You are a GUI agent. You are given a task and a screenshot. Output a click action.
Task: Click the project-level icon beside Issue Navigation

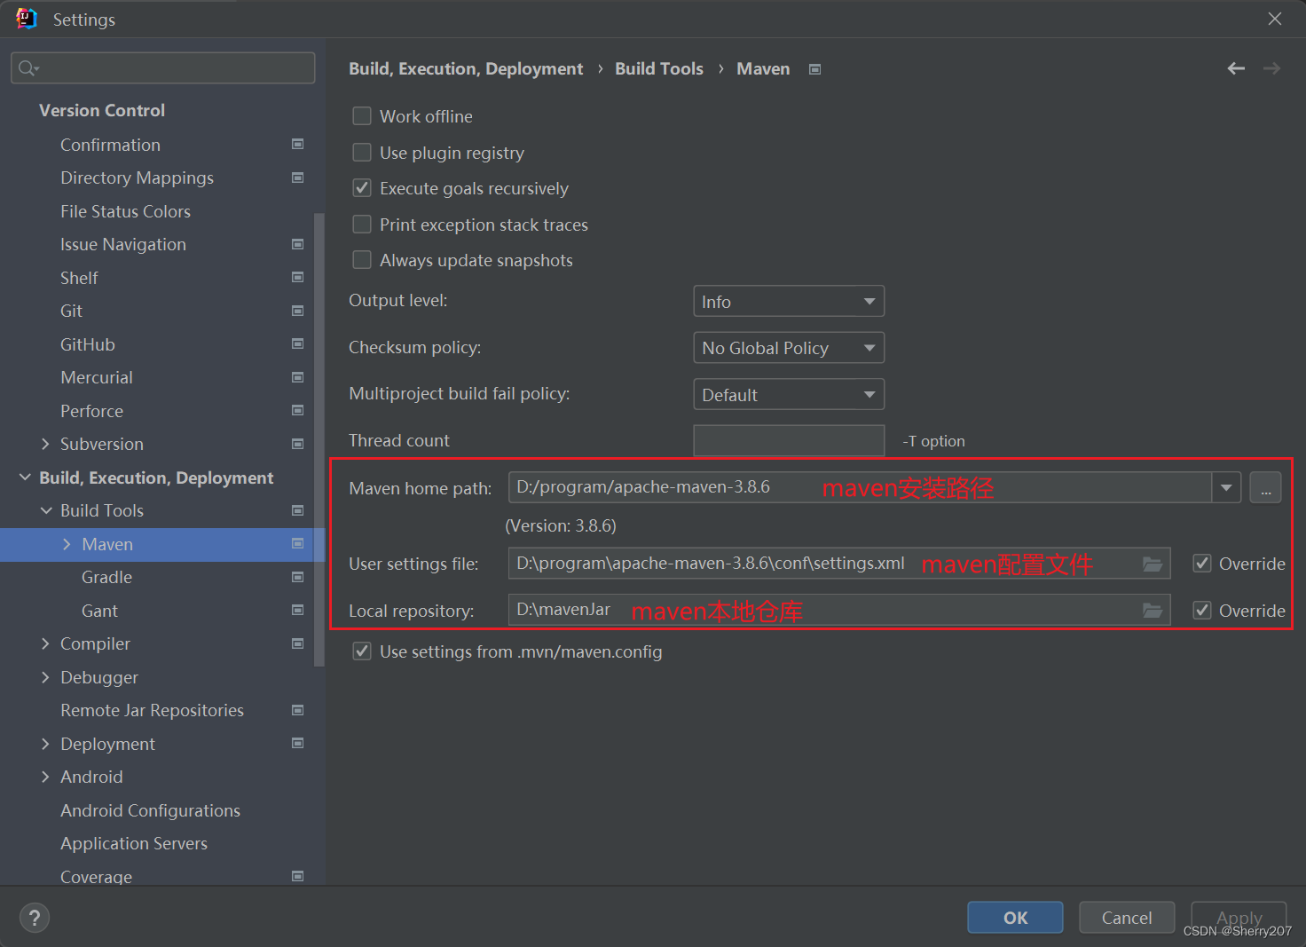[298, 244]
